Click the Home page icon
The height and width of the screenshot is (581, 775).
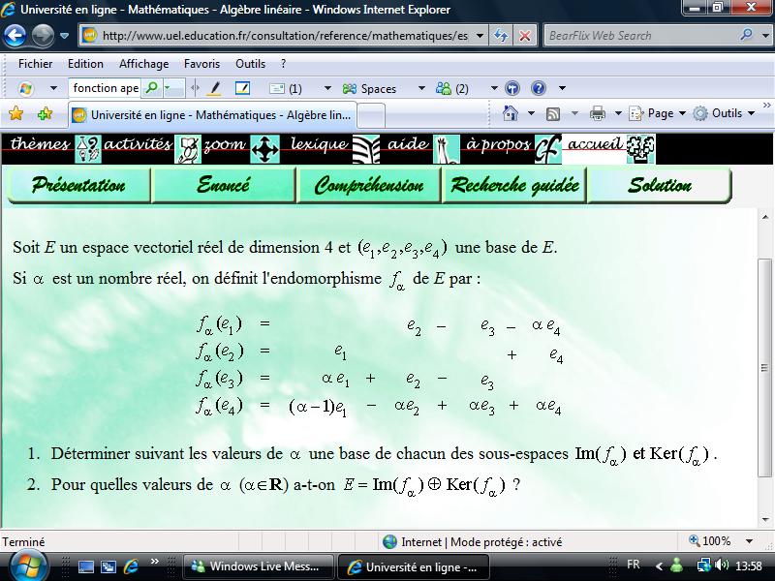pos(511,113)
